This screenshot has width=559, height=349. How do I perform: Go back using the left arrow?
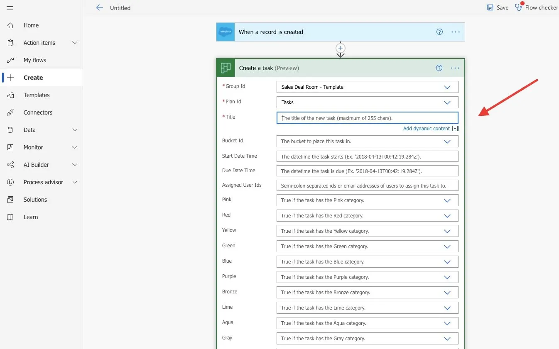[99, 7]
